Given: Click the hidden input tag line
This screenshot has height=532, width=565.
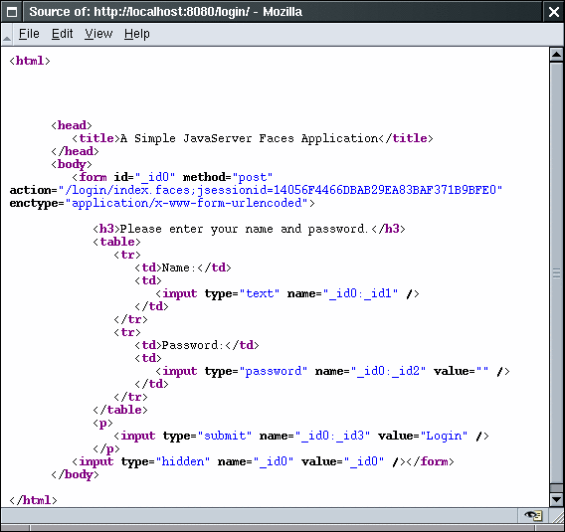Looking at the screenshot, I should pyautogui.click(x=239, y=461).
